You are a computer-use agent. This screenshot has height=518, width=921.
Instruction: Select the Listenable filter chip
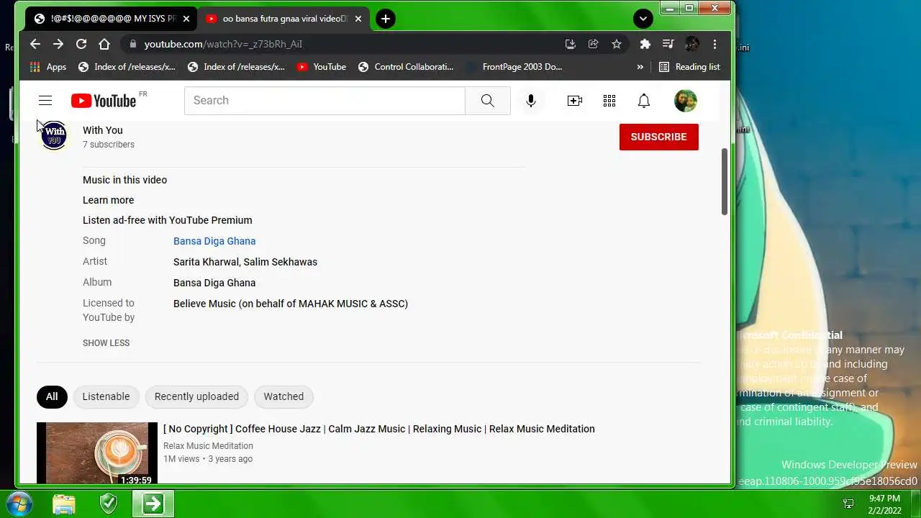coord(106,396)
